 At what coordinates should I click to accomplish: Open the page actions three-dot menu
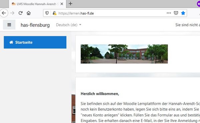[x=169, y=13]
